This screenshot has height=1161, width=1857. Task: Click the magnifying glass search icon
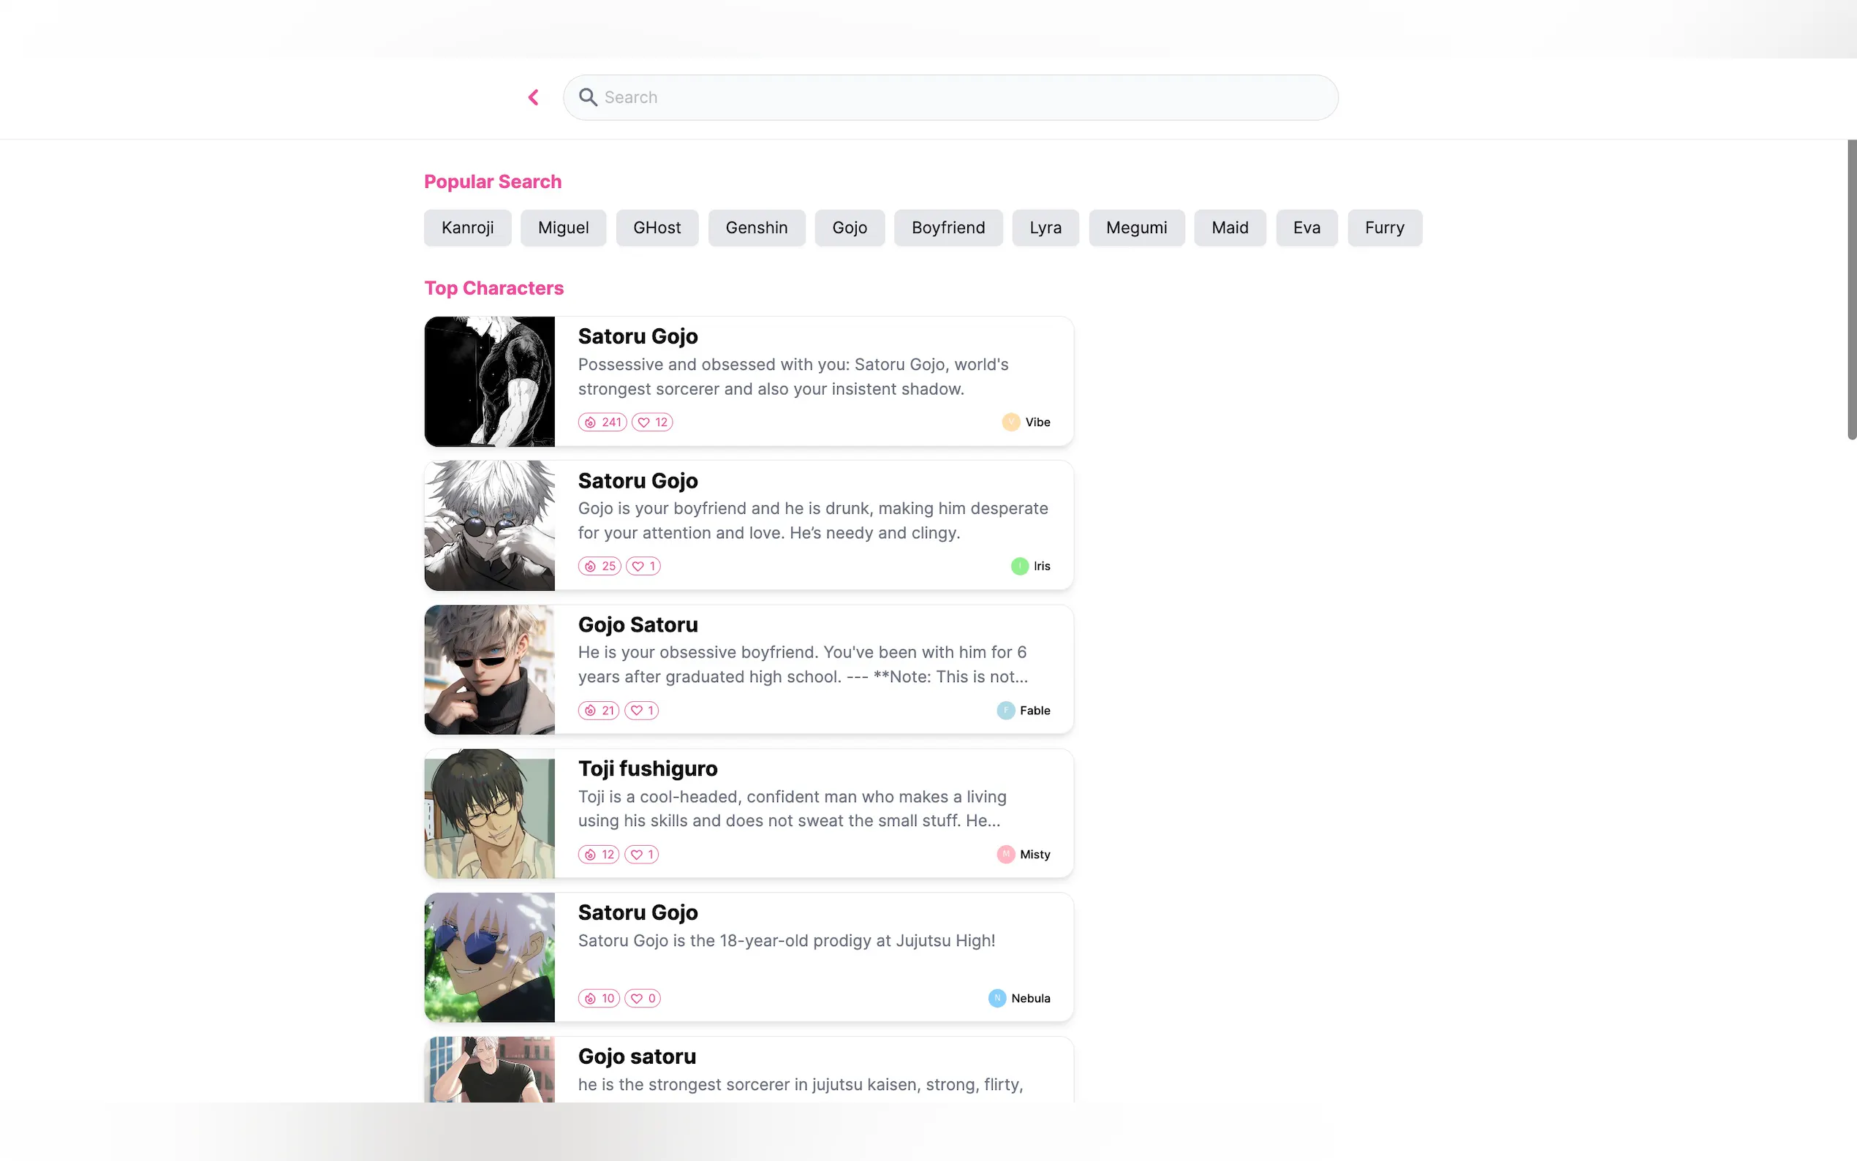tap(587, 97)
